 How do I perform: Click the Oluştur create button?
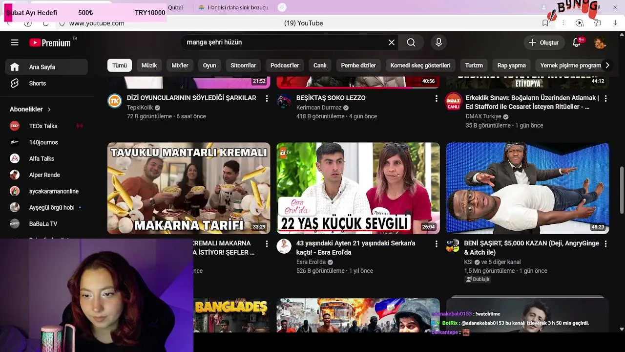(543, 43)
